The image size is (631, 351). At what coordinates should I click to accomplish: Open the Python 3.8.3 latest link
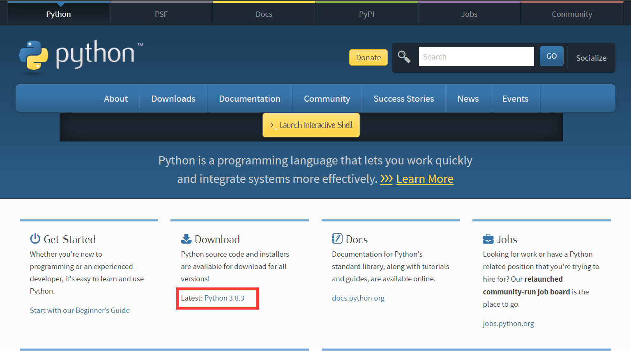[224, 298]
